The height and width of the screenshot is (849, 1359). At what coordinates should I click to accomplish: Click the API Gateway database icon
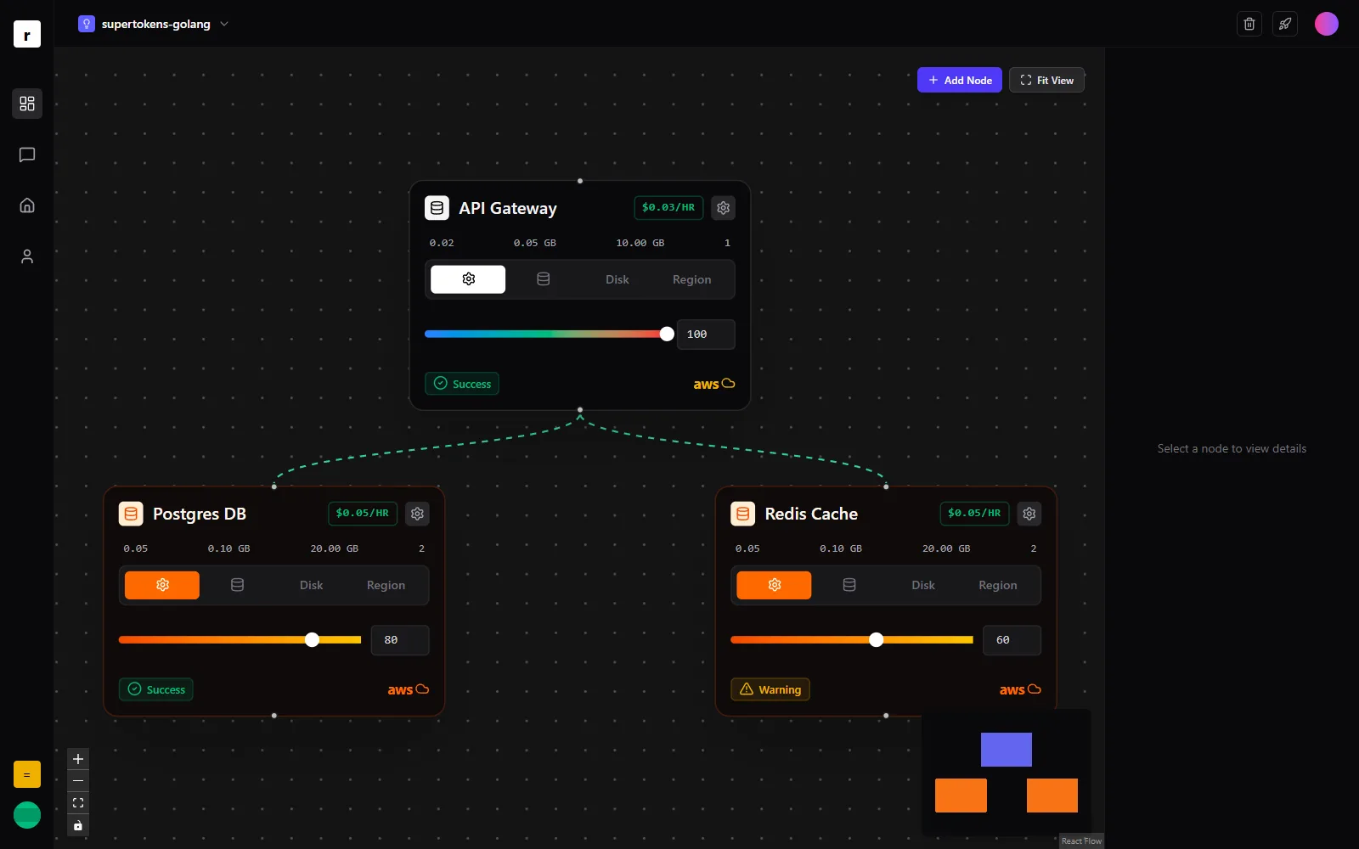pyautogui.click(x=437, y=208)
